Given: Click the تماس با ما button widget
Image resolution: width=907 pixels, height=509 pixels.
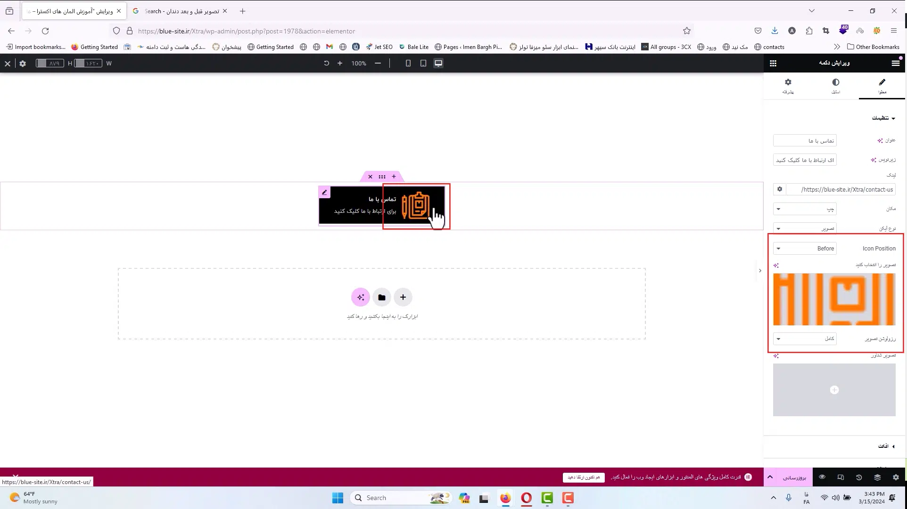Looking at the screenshot, I should click(382, 205).
